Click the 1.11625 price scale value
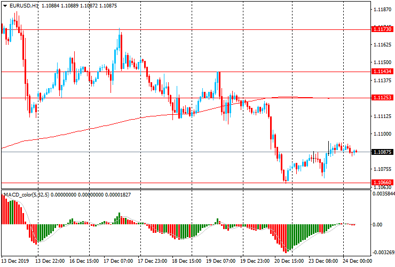395x267 pixels. (383, 45)
